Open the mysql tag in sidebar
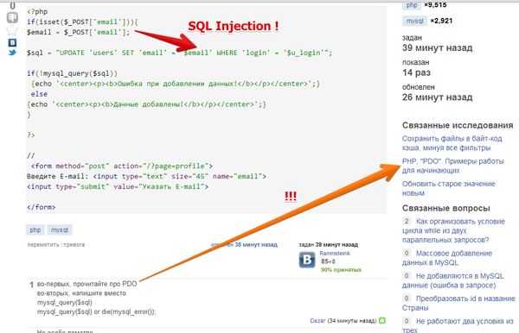 (x=414, y=21)
